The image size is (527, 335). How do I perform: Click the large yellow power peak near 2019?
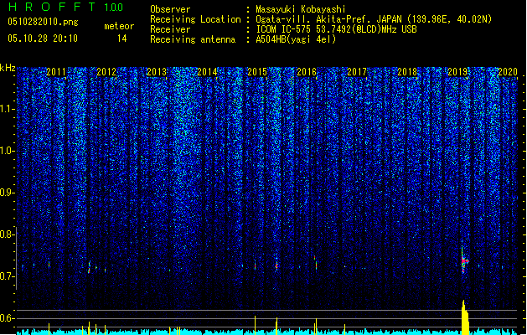click(465, 317)
